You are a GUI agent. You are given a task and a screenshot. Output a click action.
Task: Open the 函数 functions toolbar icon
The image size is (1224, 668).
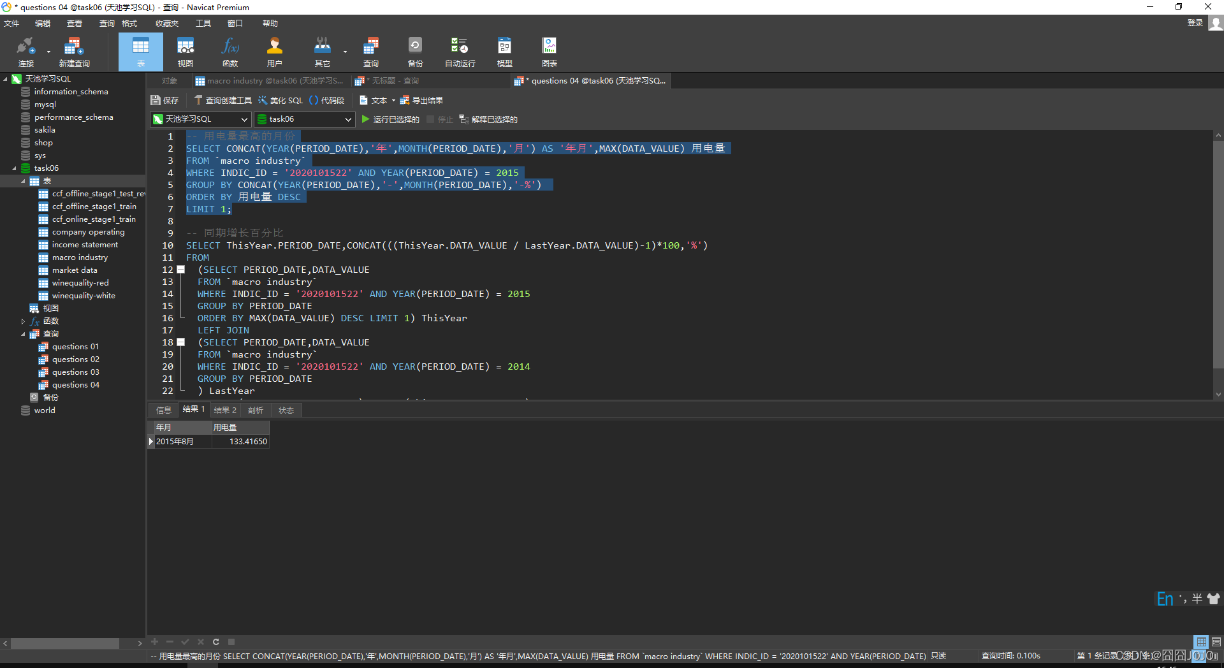pos(230,52)
